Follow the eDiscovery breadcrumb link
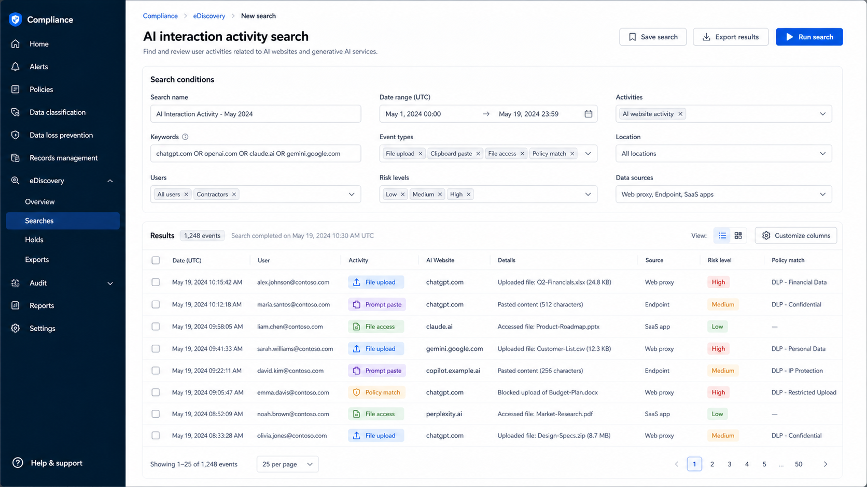The width and height of the screenshot is (867, 487). pyautogui.click(x=209, y=16)
